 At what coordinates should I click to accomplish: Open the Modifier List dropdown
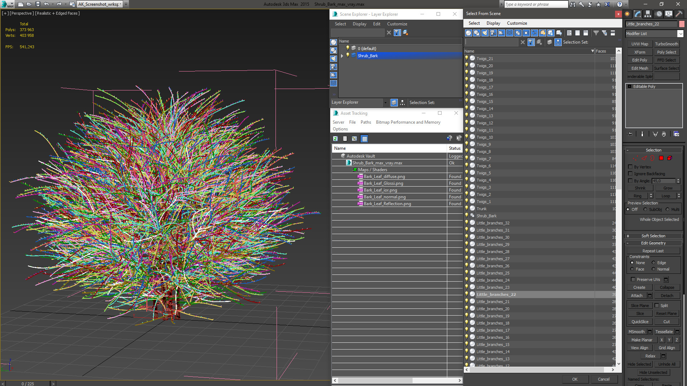tap(680, 34)
